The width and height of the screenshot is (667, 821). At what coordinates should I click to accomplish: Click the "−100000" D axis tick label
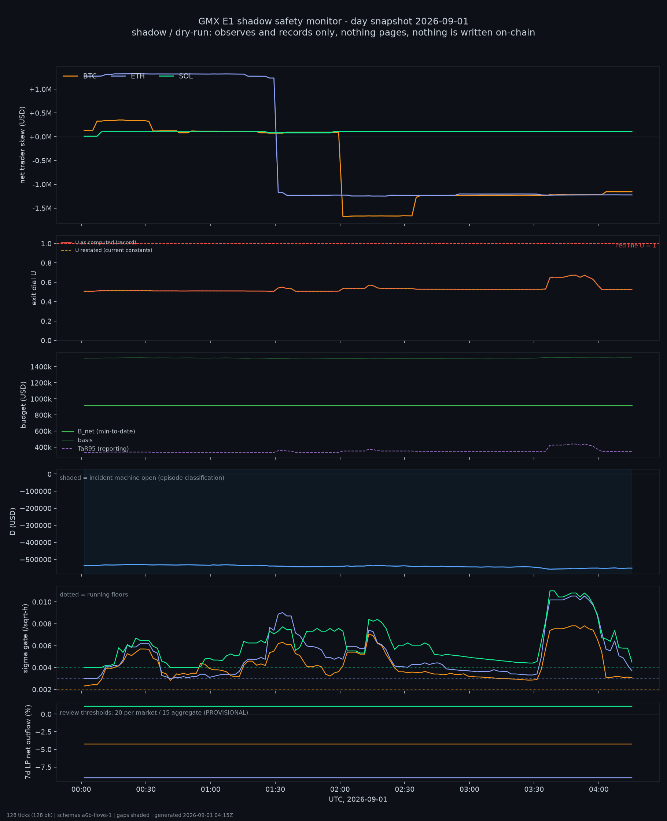[36, 492]
